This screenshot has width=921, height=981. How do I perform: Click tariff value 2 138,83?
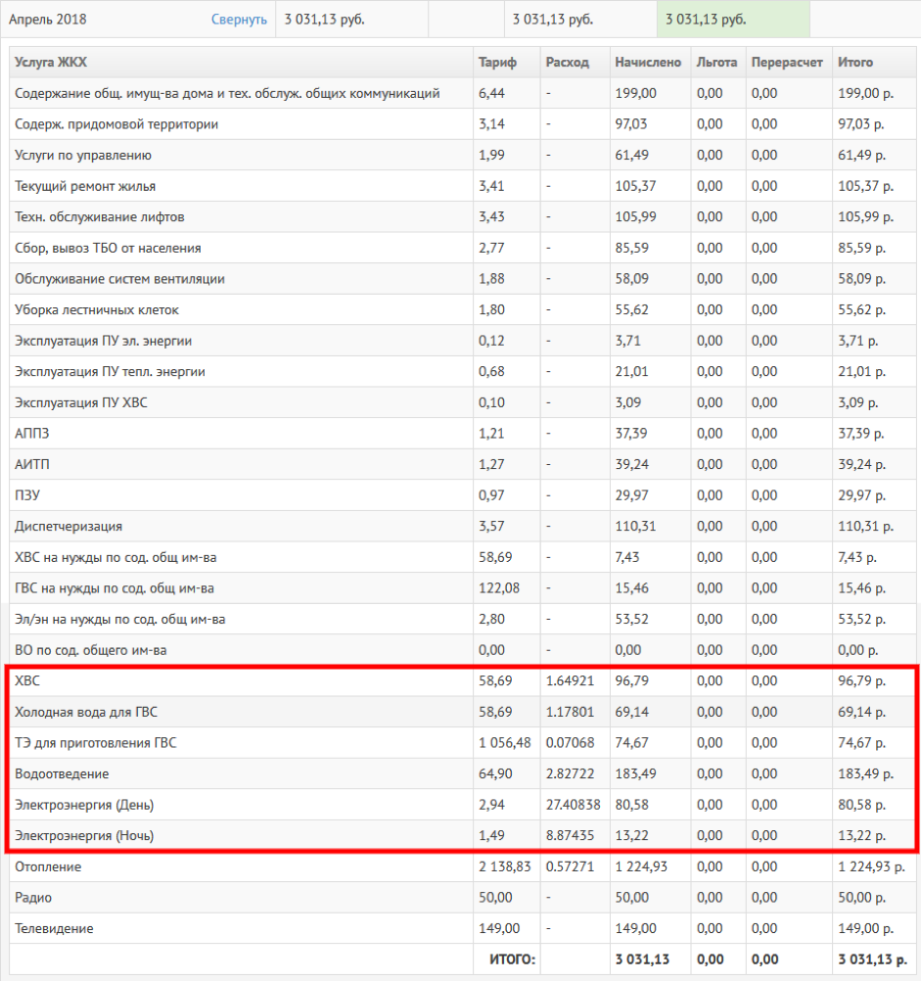[505, 866]
